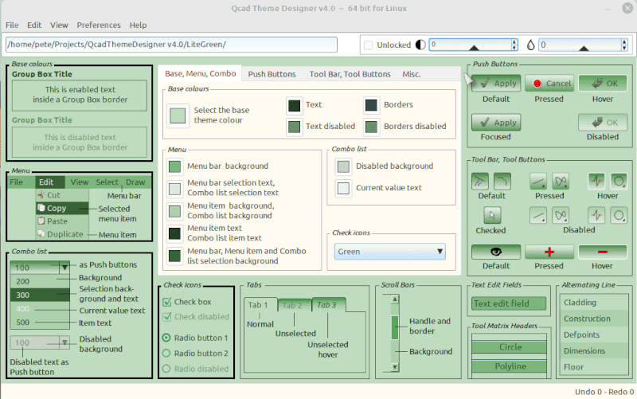Screen dimensions: 637x399
Task: Click the Cancel push button
Action: (x=549, y=83)
